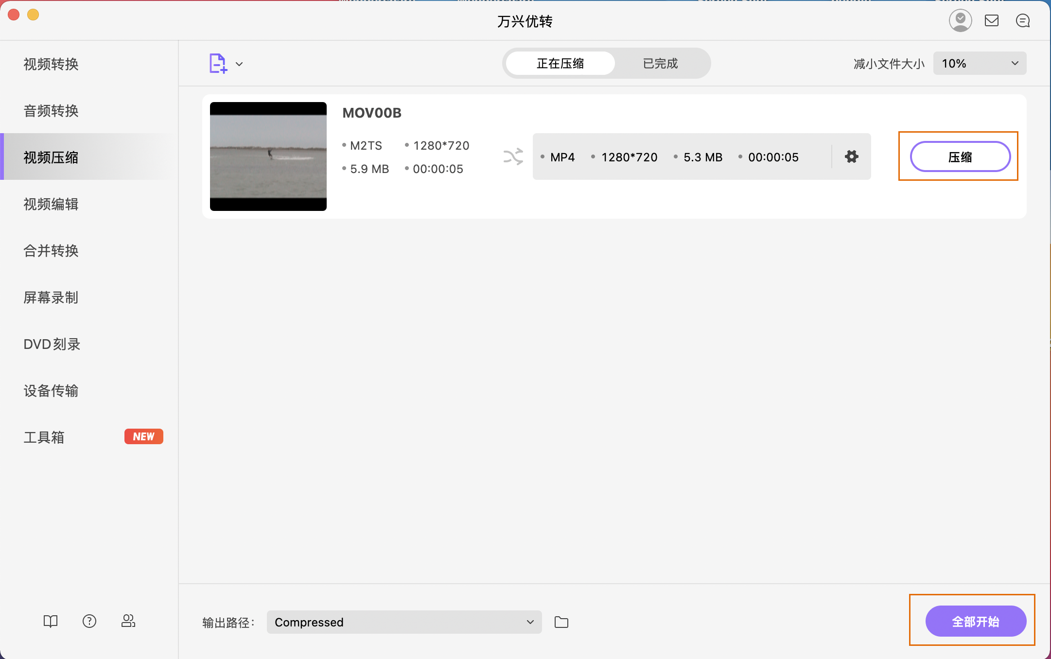The image size is (1051, 659).
Task: Click the MOV00B video thumbnail
Action: (x=268, y=156)
